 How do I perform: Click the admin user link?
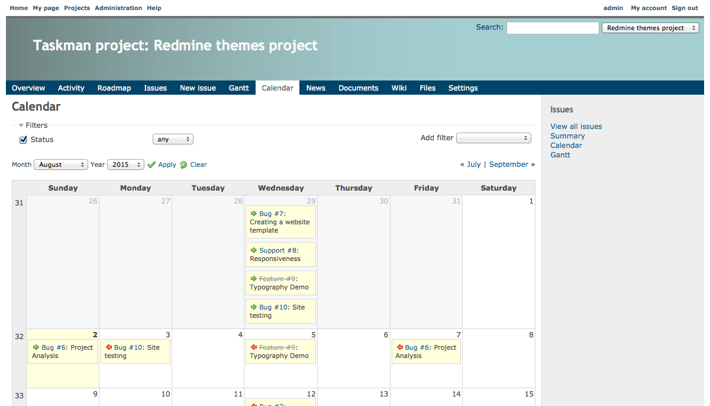(613, 8)
